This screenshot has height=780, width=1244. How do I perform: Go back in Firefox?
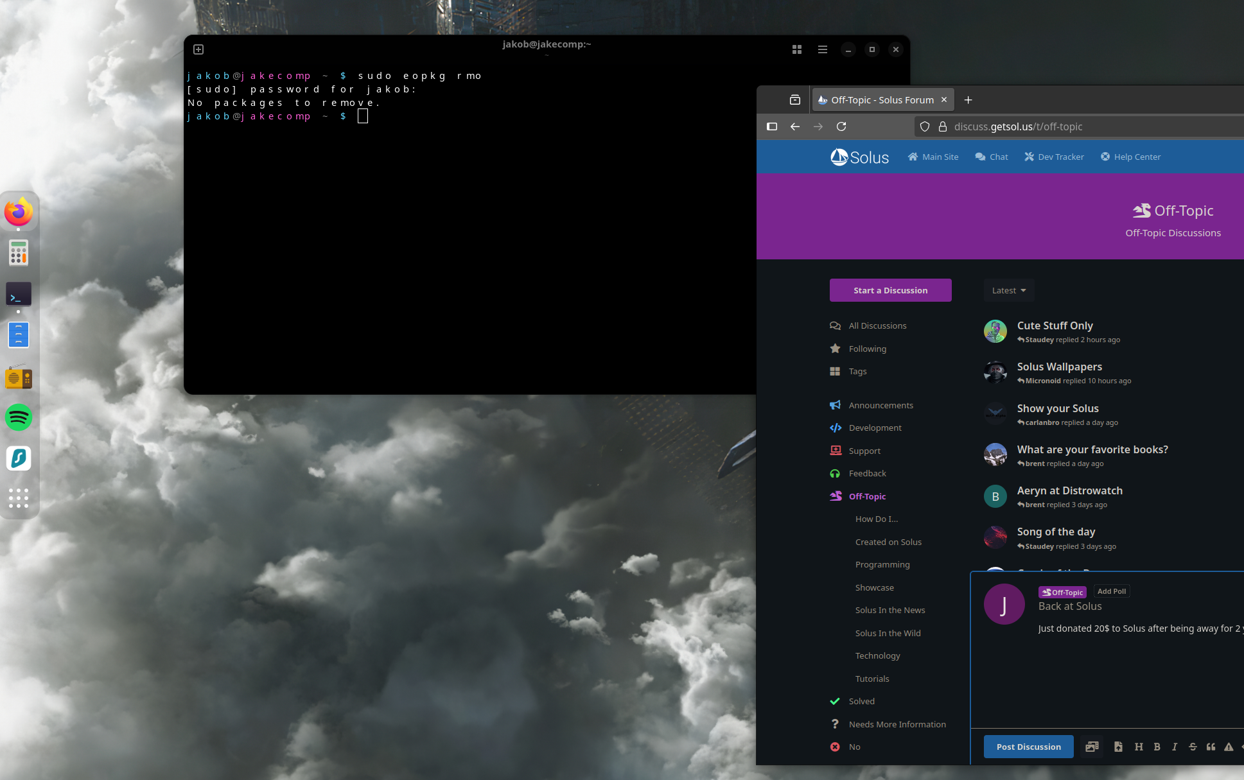(x=795, y=126)
